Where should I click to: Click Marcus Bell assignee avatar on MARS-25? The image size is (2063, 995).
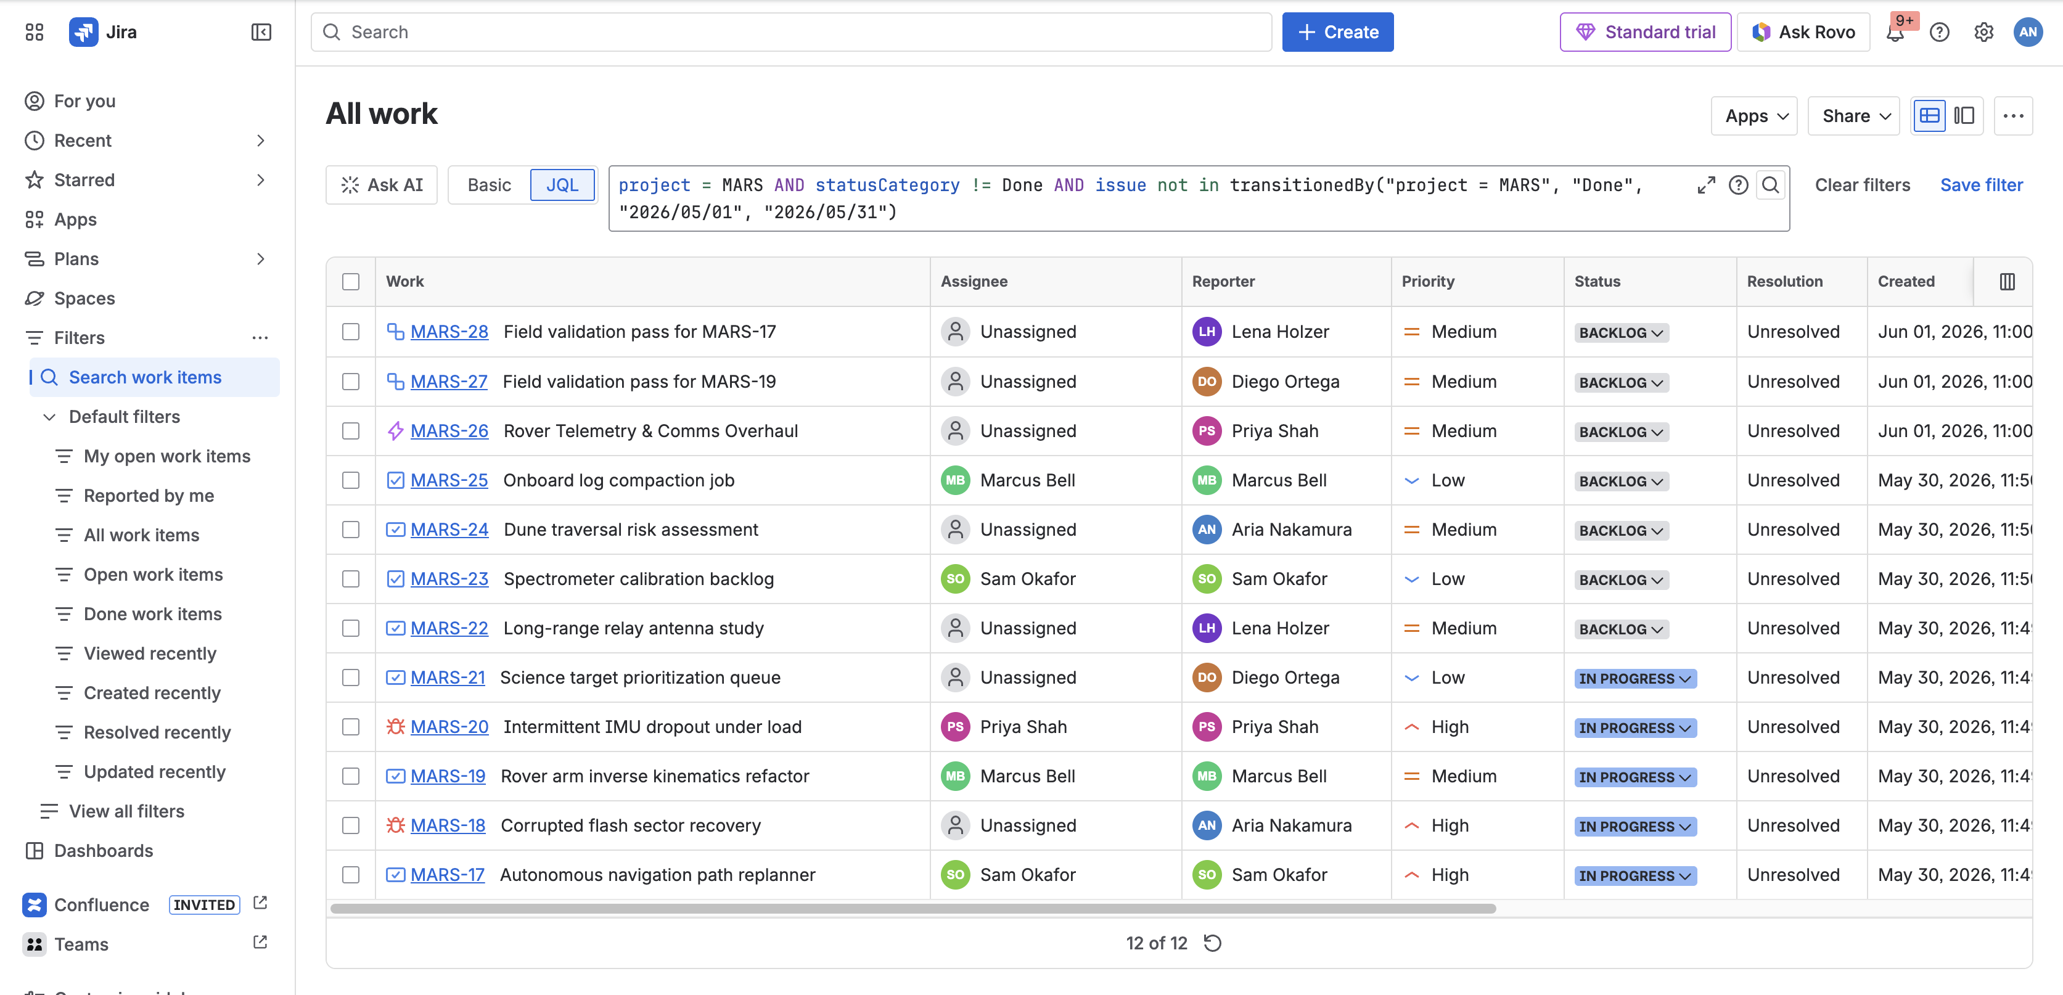pos(956,480)
